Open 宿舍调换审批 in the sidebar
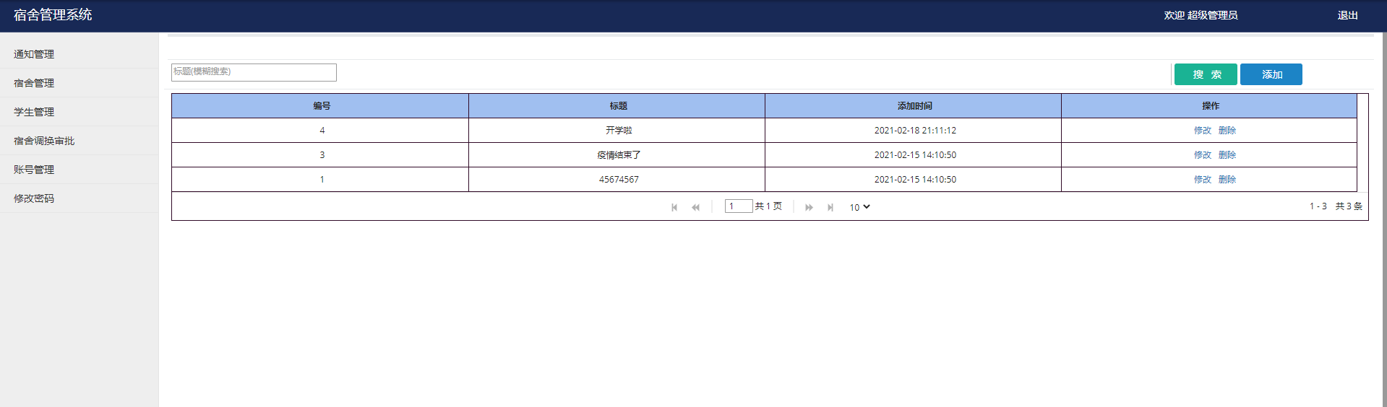The width and height of the screenshot is (1387, 407). [x=79, y=141]
